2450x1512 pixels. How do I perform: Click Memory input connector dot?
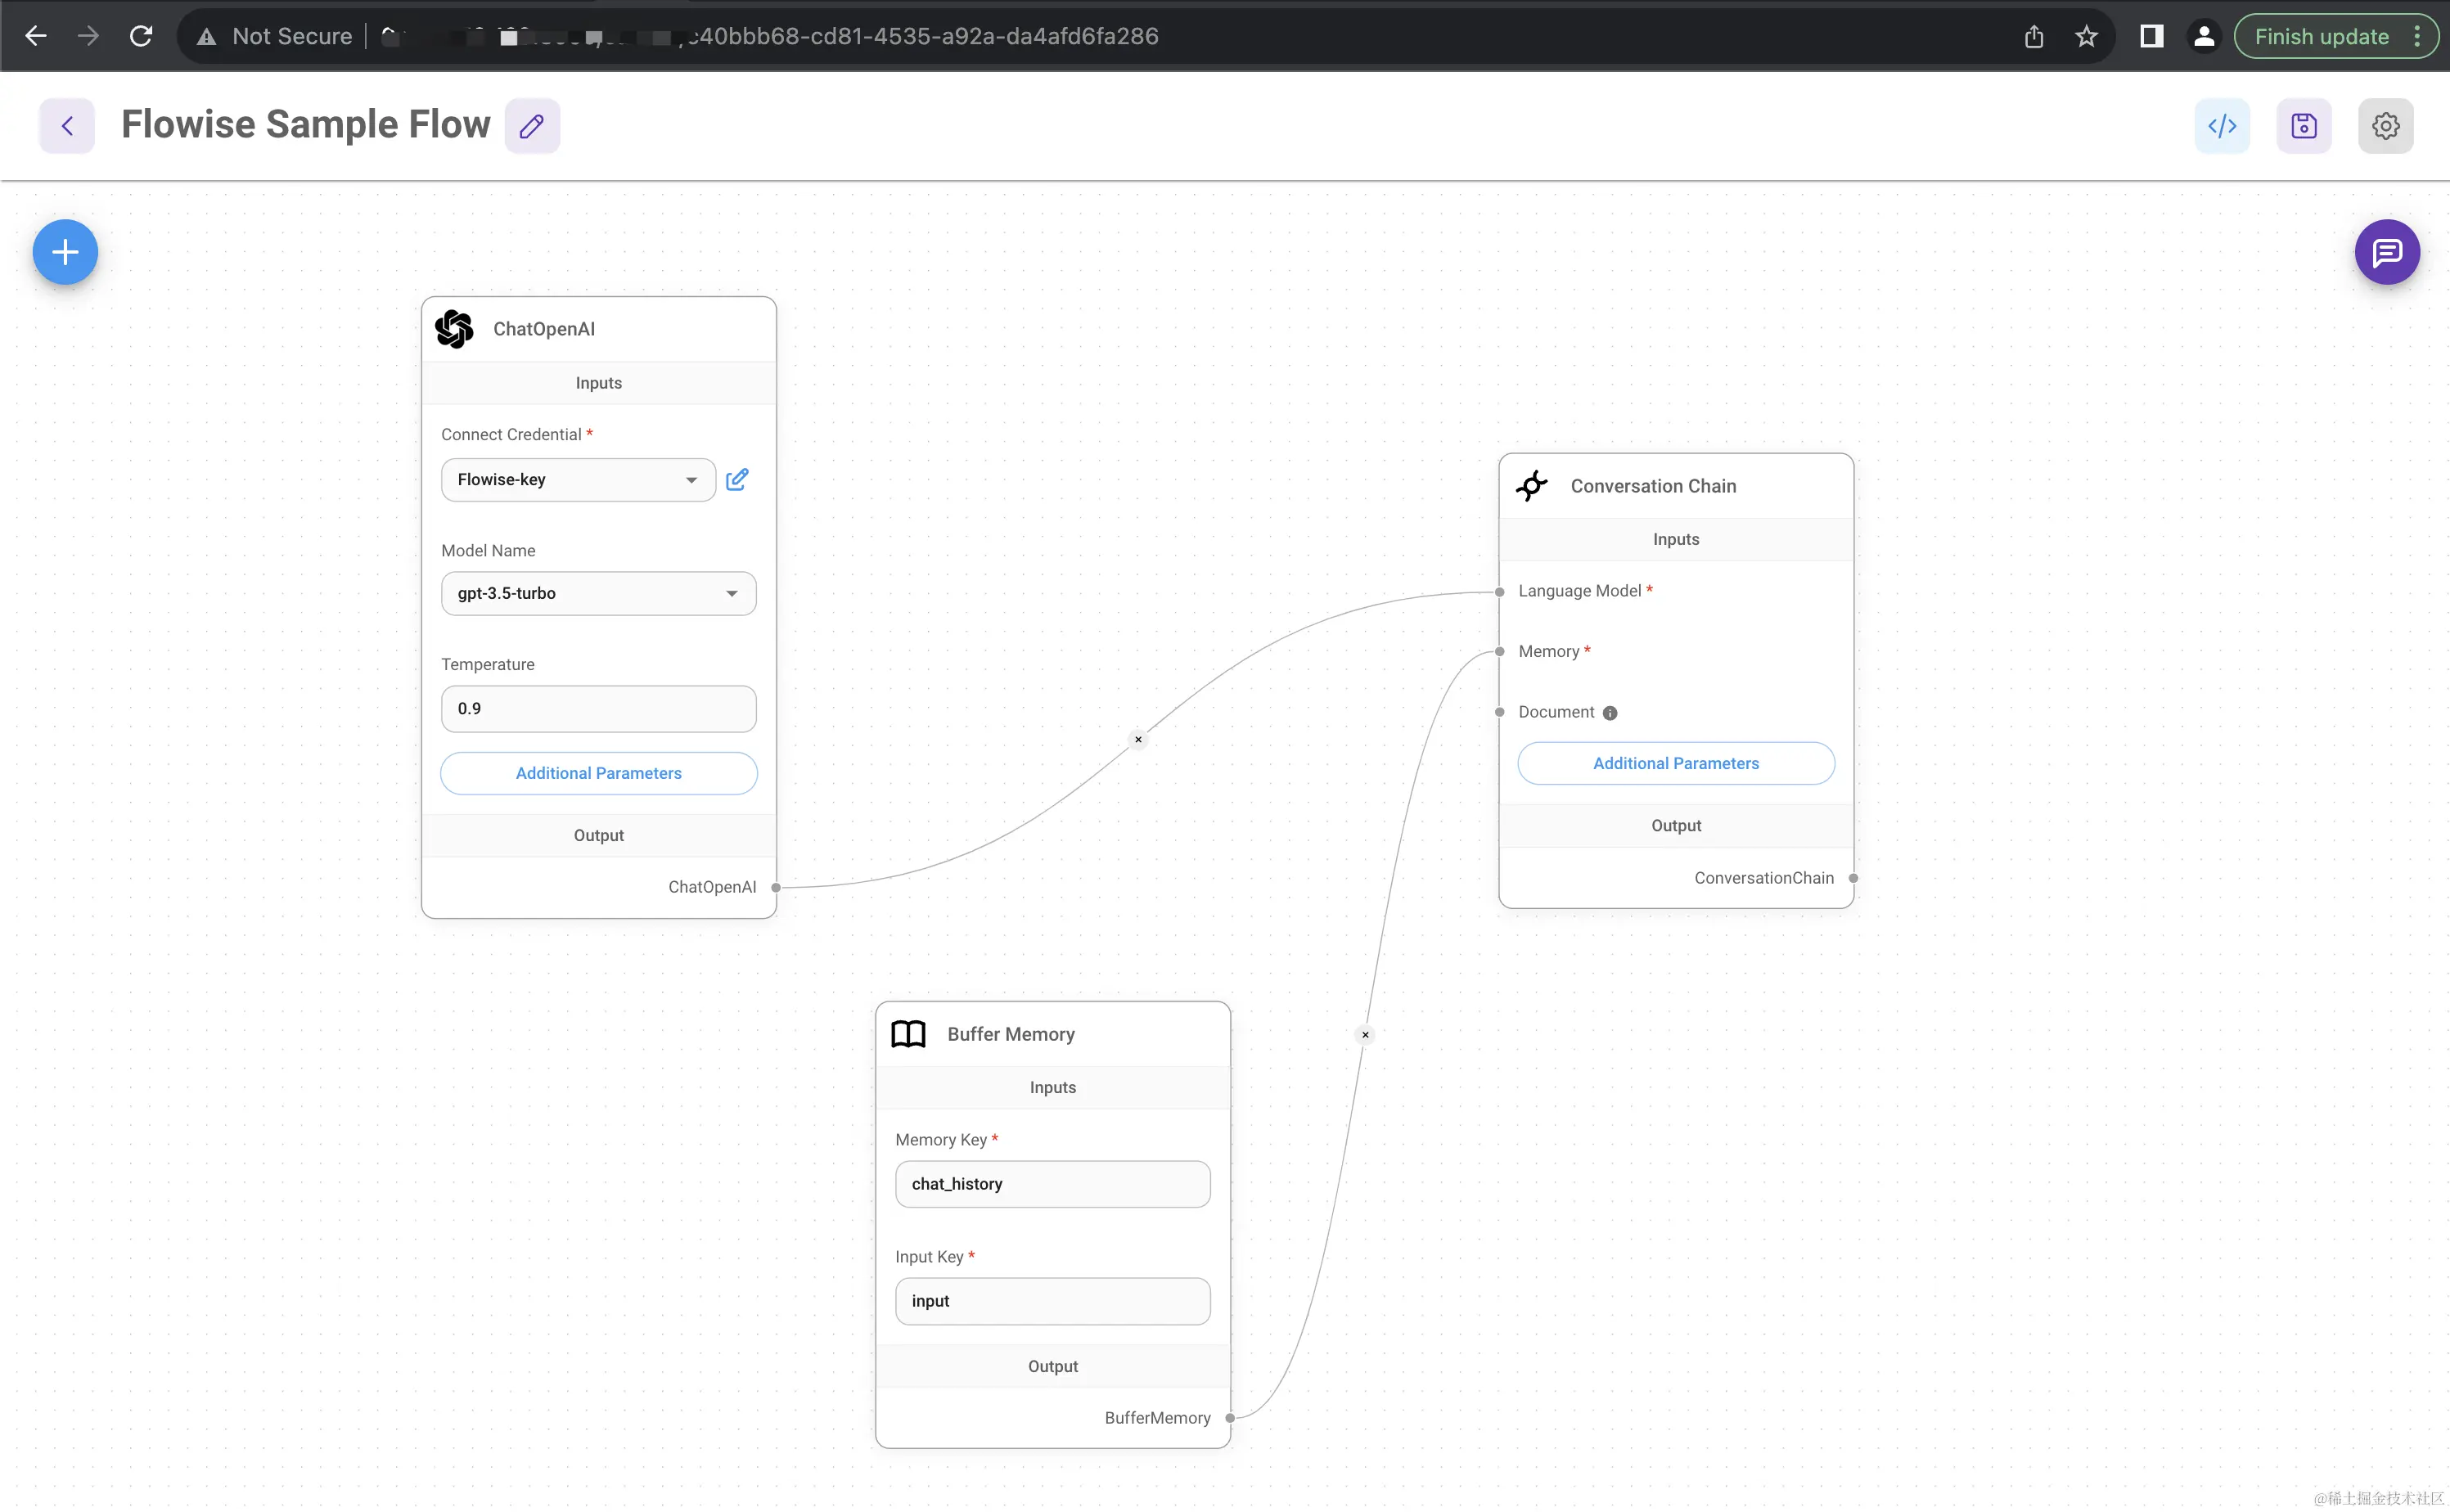1499,652
